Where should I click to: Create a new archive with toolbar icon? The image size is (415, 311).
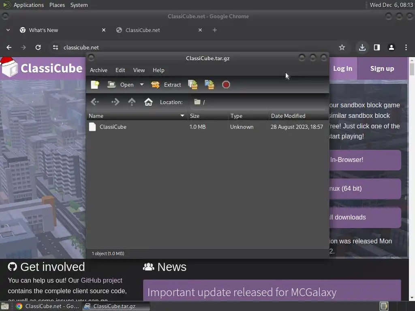(95, 85)
